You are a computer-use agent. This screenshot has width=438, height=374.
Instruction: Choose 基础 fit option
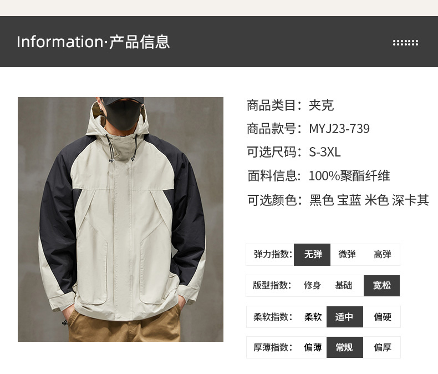pyautogui.click(x=343, y=285)
